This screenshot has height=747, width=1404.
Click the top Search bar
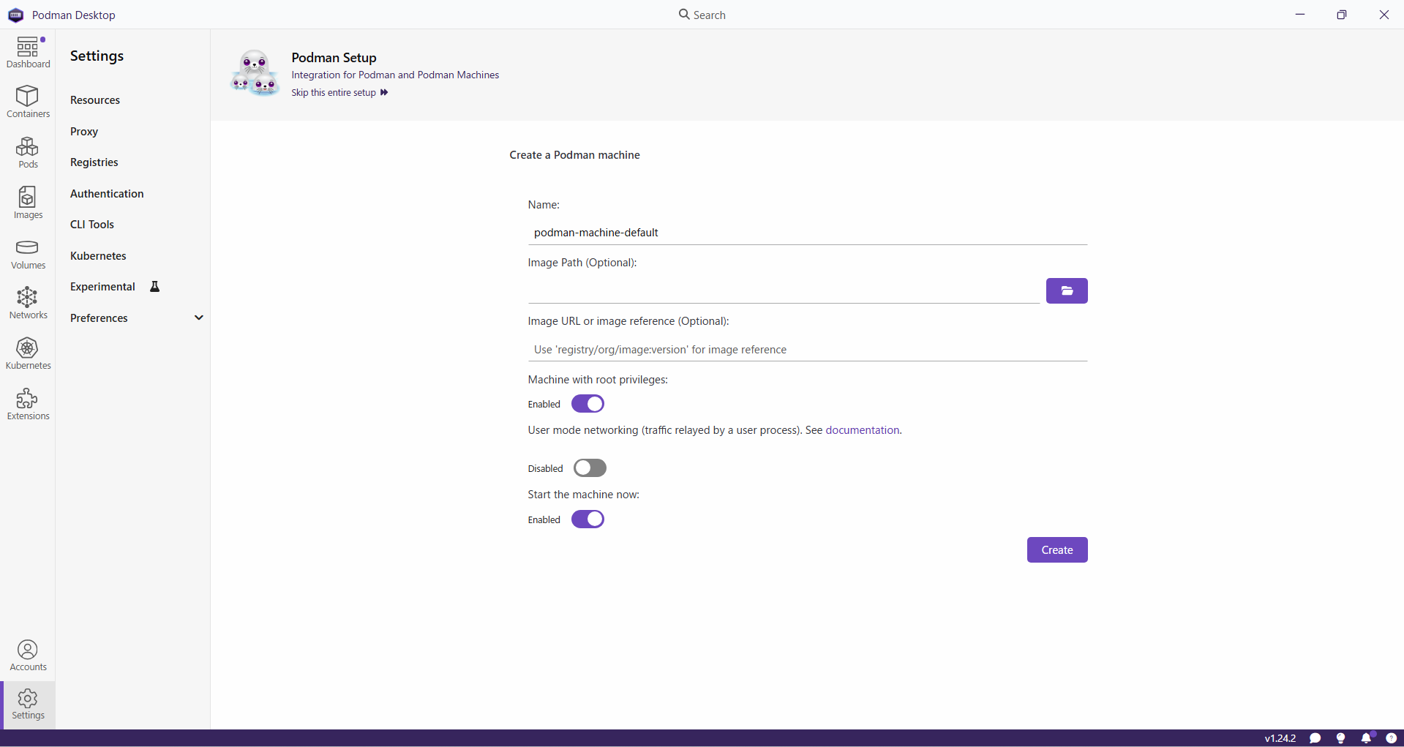pos(702,15)
